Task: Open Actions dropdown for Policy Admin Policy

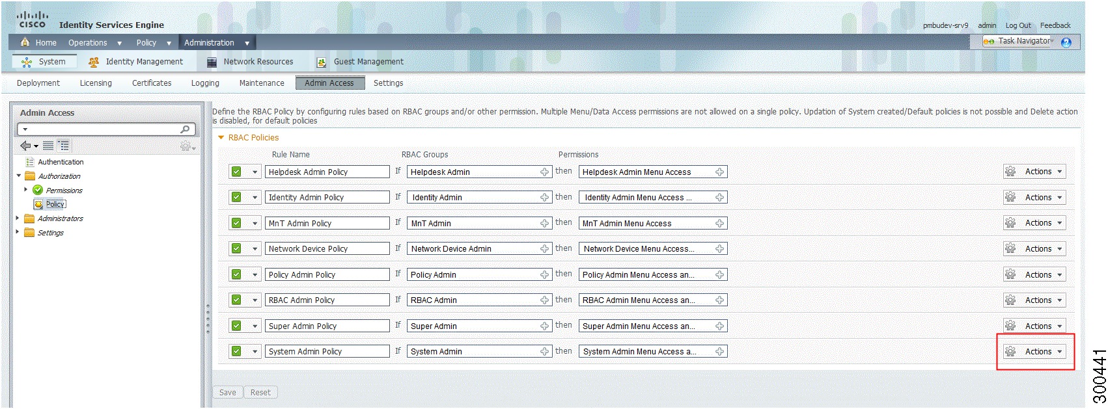Action: tap(1034, 275)
